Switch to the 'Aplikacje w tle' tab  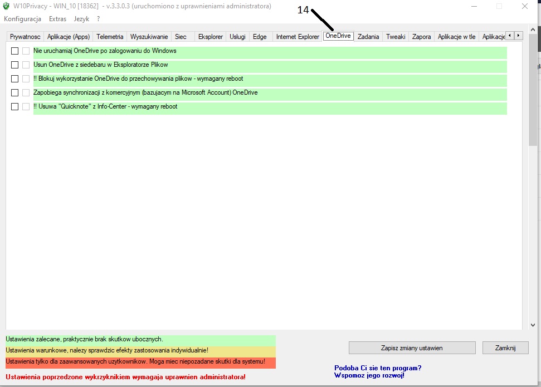point(456,37)
